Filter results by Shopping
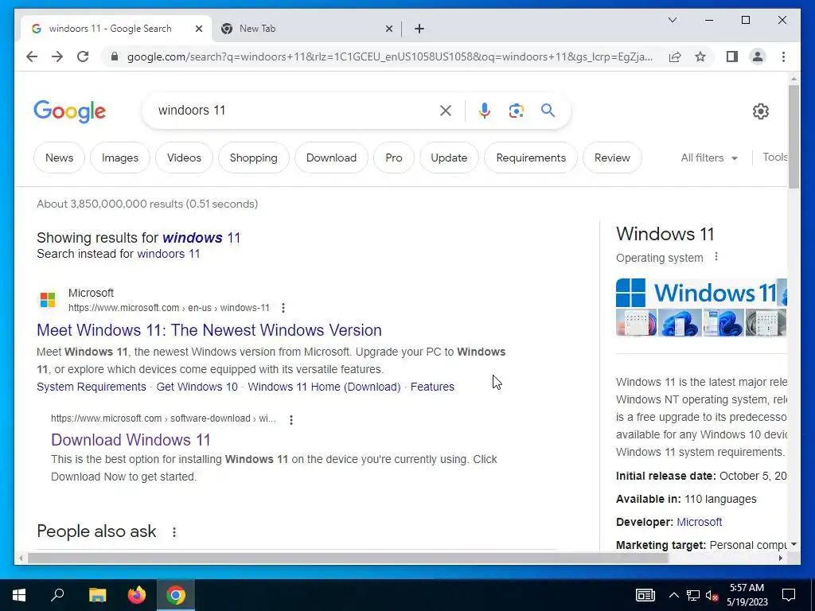The width and height of the screenshot is (815, 611). tap(254, 158)
